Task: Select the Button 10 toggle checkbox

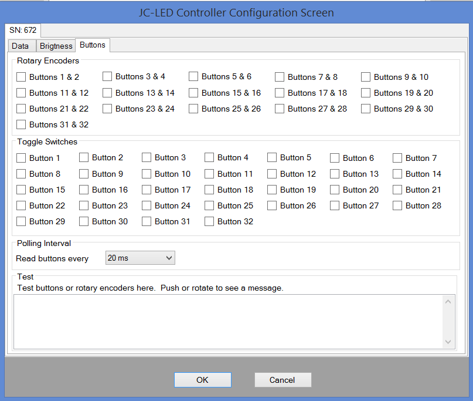Action: pos(147,174)
